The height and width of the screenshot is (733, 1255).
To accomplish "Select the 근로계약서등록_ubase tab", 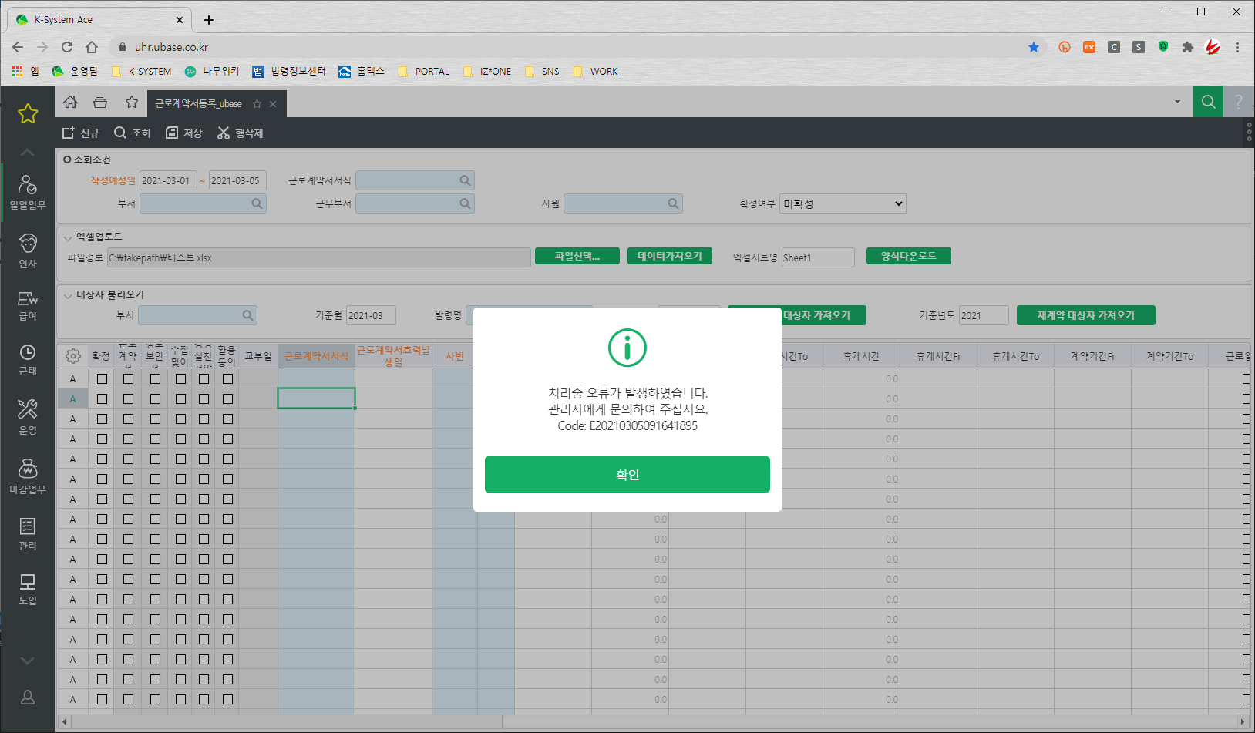I will (x=199, y=104).
